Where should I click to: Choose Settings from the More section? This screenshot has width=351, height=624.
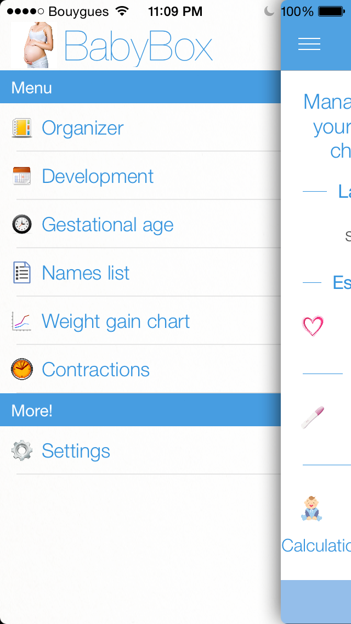[76, 450]
